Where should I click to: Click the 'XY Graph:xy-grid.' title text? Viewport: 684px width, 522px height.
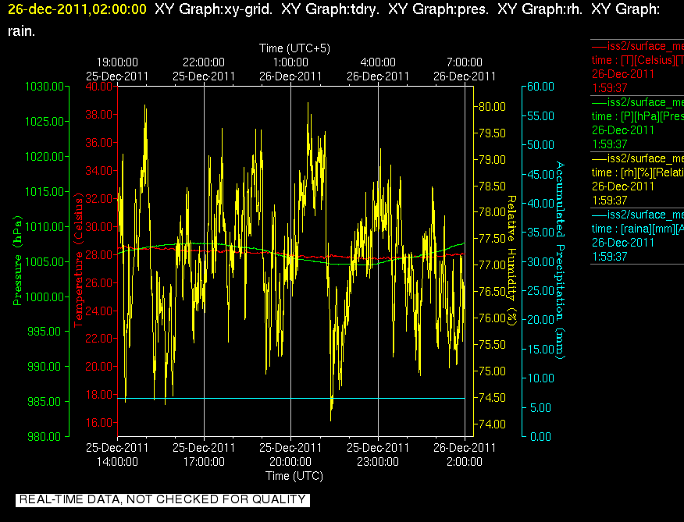pos(214,9)
